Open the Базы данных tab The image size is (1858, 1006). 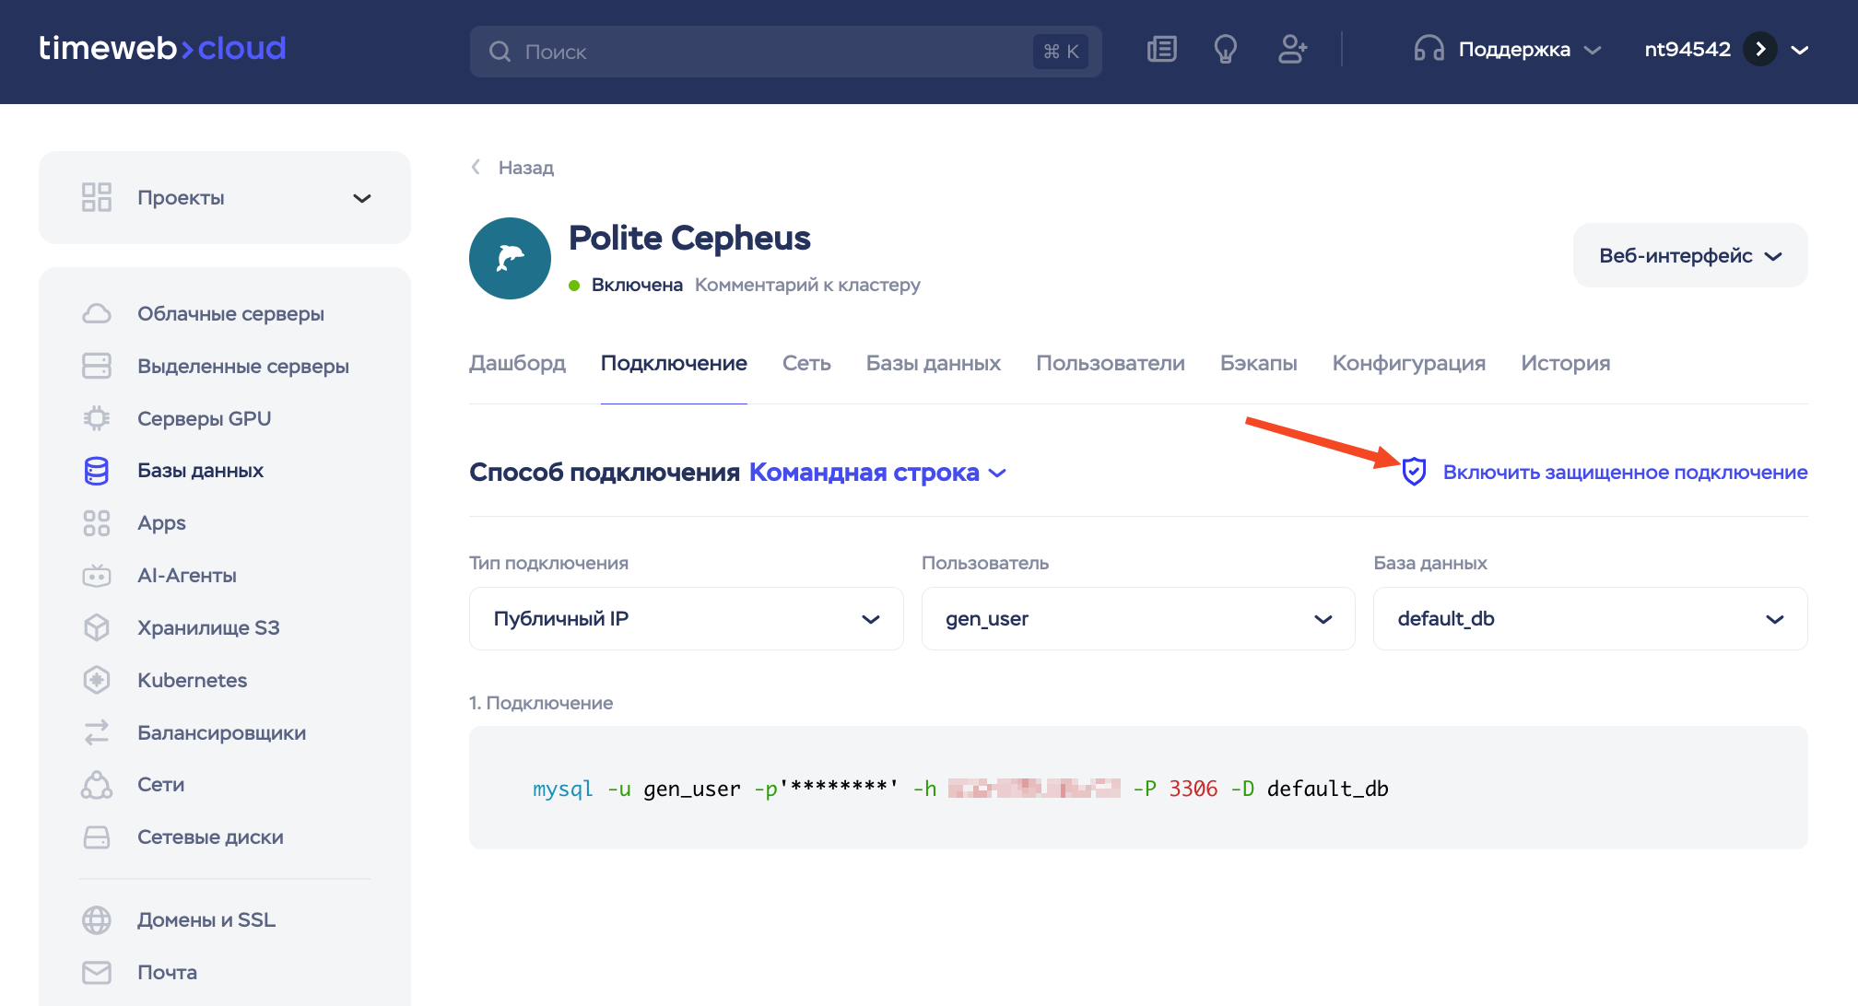tap(933, 363)
